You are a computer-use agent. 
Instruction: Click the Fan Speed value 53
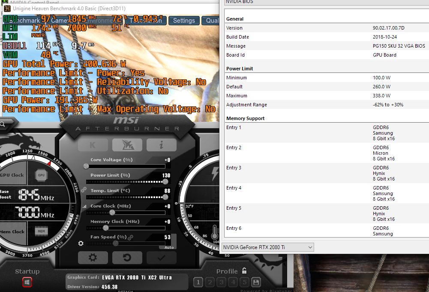pyautogui.click(x=167, y=237)
